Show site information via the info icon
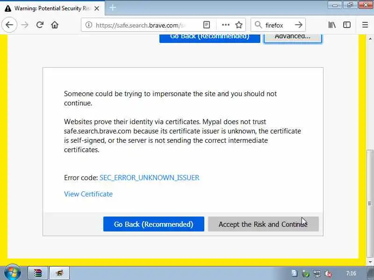Viewport: 374px width, 280px height. [x=89, y=25]
